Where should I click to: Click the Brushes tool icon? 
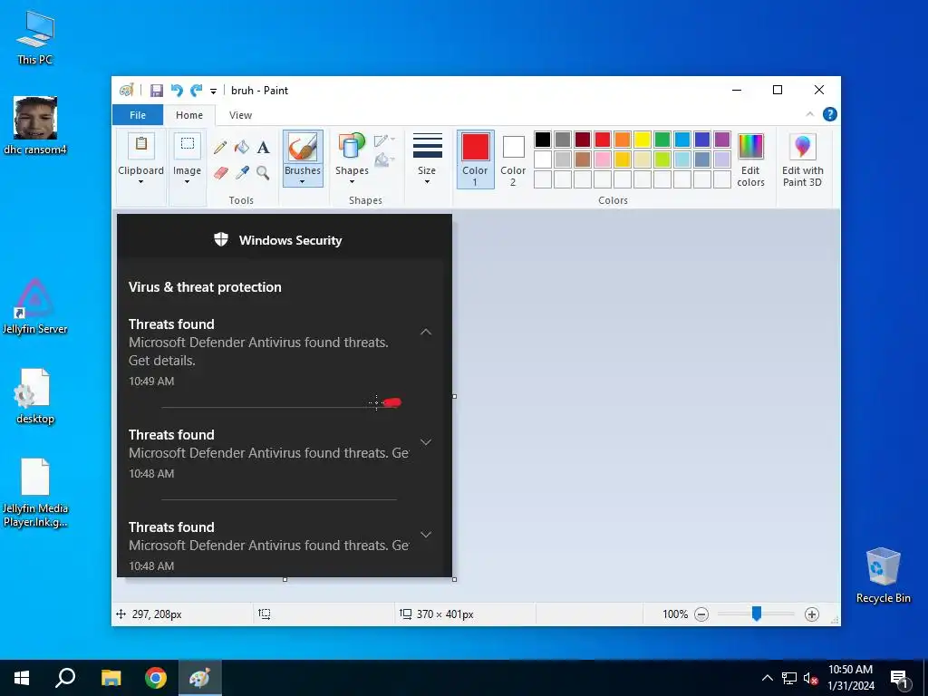click(x=303, y=147)
